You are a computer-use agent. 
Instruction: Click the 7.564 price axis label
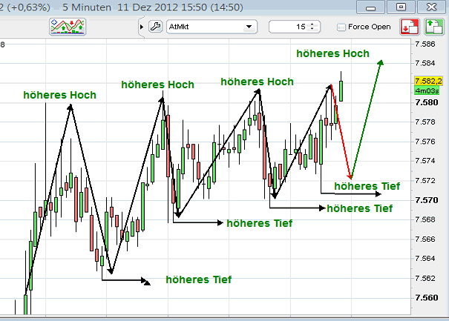tap(425, 259)
